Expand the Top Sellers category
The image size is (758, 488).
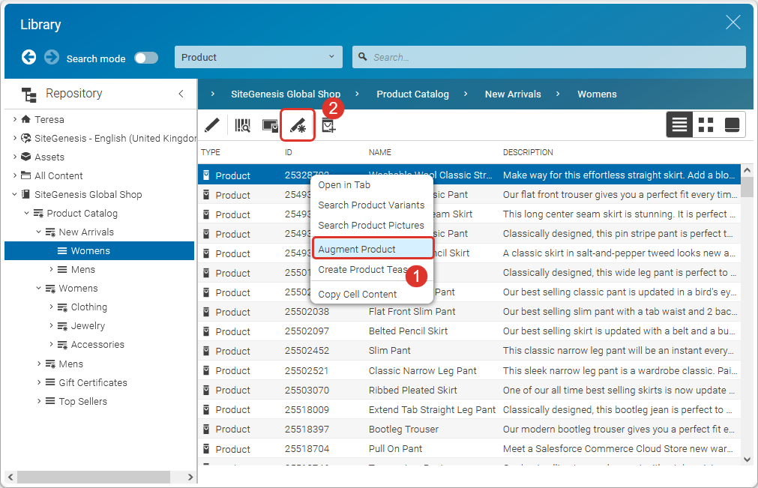[40, 401]
